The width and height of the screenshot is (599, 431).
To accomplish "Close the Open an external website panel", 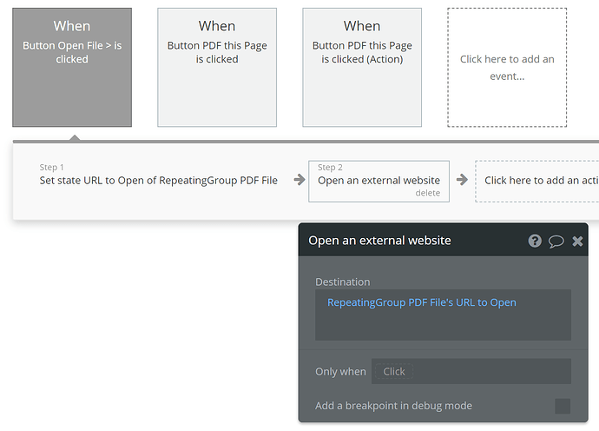I will click(x=577, y=241).
